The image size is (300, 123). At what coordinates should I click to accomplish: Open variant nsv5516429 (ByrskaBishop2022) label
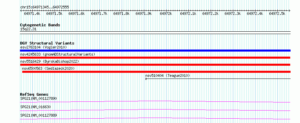[50, 61]
